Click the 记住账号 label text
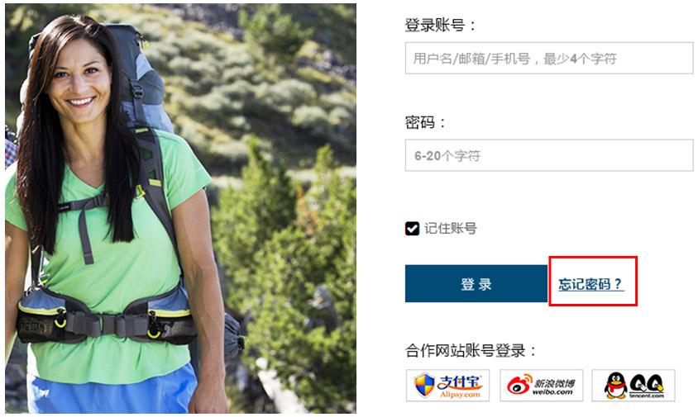Screen dimensions: 698x417 click(x=450, y=229)
